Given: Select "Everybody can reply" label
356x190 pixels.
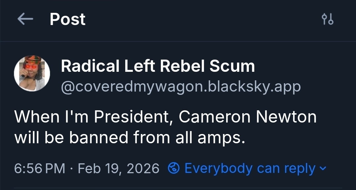Looking at the screenshot, I should pyautogui.click(x=250, y=169).
